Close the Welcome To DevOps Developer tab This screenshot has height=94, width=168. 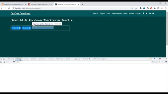[78, 4]
